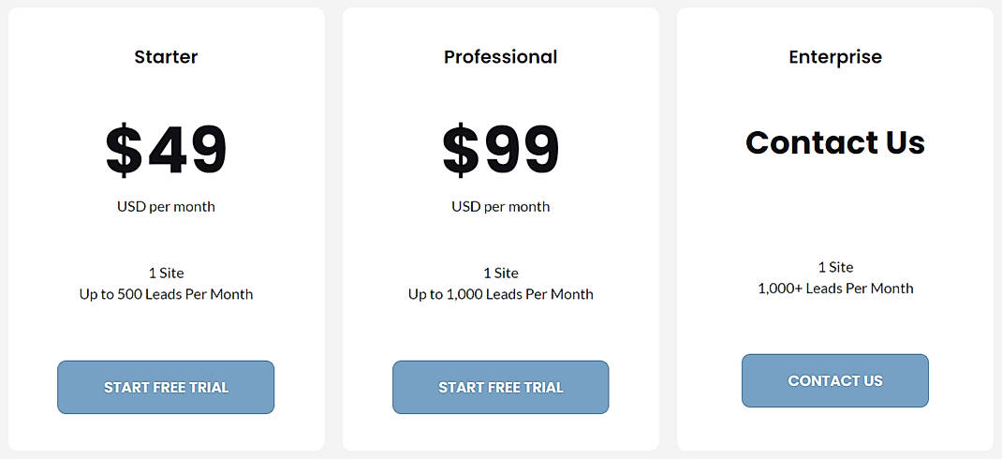
Task: Click USD per month under $99
Action: click(x=500, y=206)
